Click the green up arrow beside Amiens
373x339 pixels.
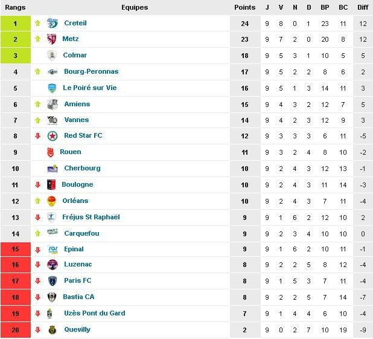(x=37, y=105)
